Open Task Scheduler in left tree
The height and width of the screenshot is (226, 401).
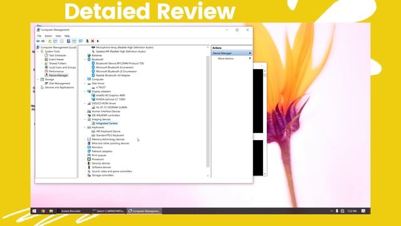coord(57,55)
